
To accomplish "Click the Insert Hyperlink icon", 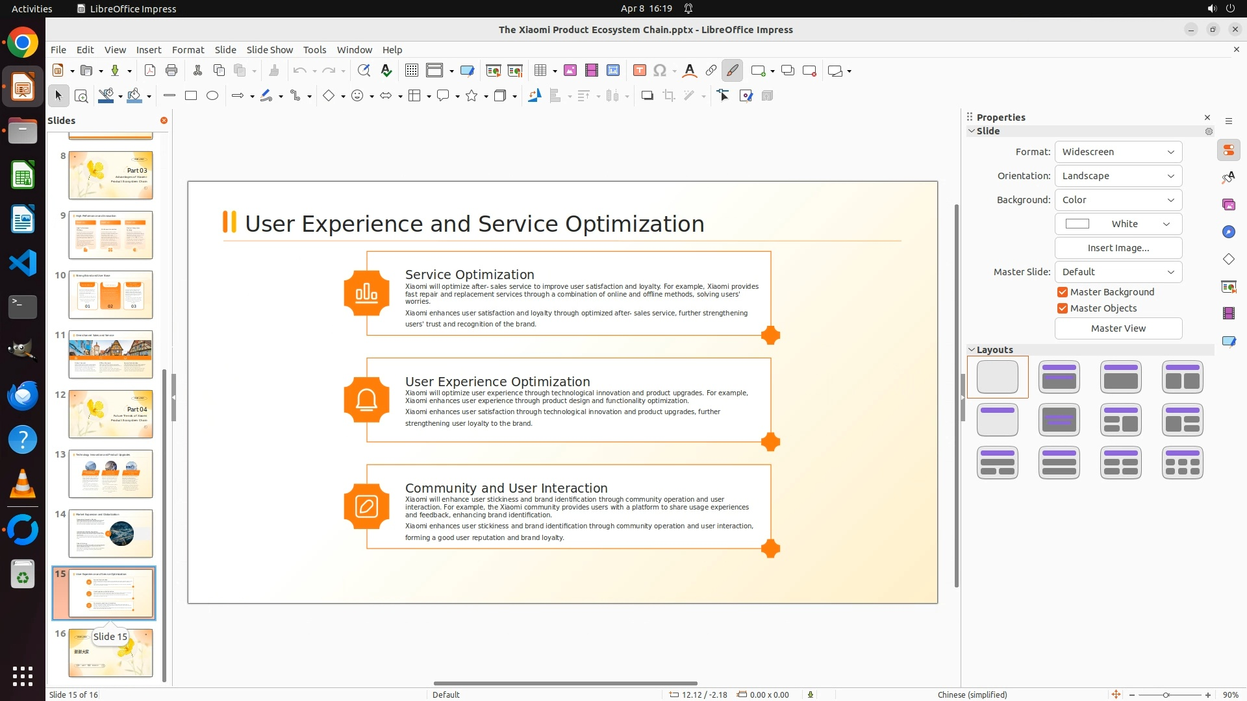I will pyautogui.click(x=711, y=71).
